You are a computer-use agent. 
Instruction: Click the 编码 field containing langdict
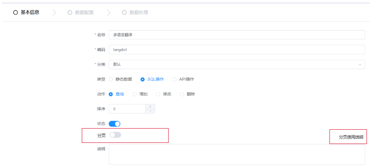pos(237,50)
